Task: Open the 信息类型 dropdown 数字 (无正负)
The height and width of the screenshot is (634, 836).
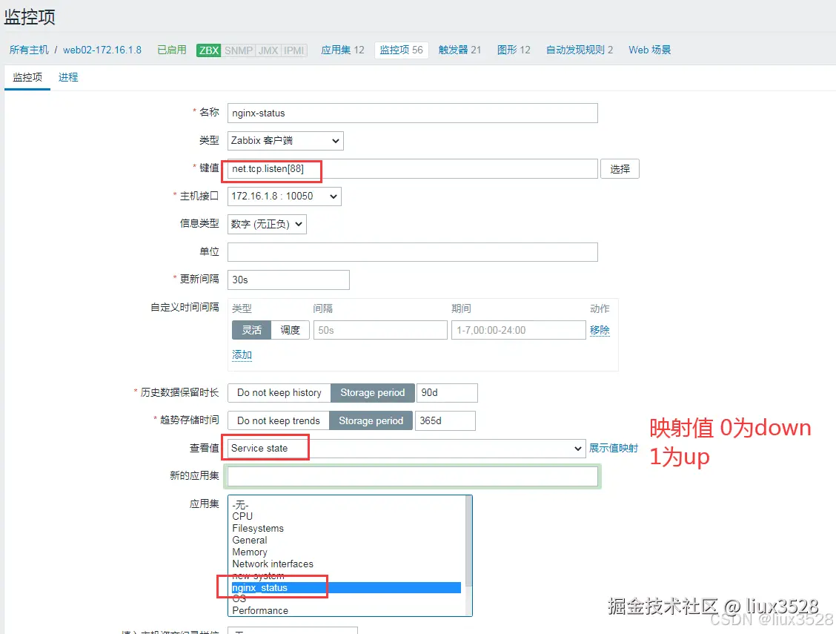Action: pyautogui.click(x=267, y=224)
